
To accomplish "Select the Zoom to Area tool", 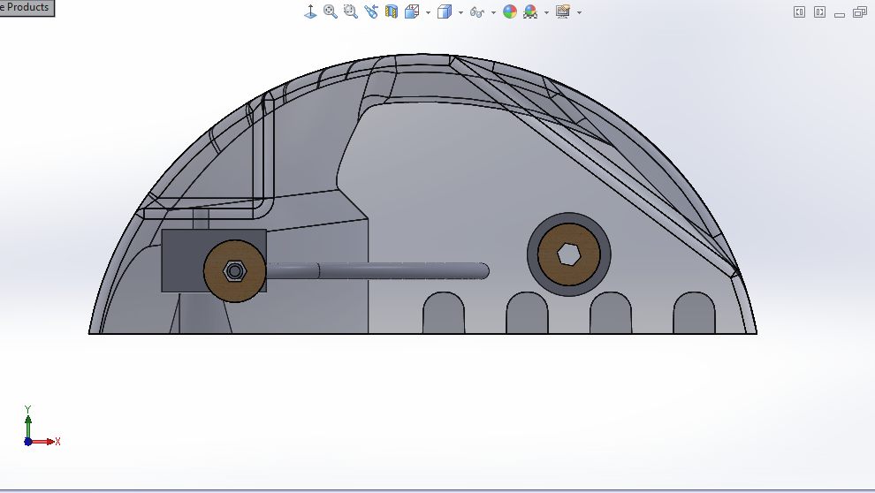I will pos(351,11).
